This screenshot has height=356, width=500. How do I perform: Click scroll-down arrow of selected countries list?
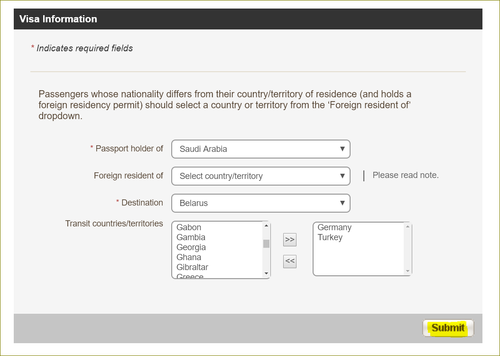click(407, 271)
